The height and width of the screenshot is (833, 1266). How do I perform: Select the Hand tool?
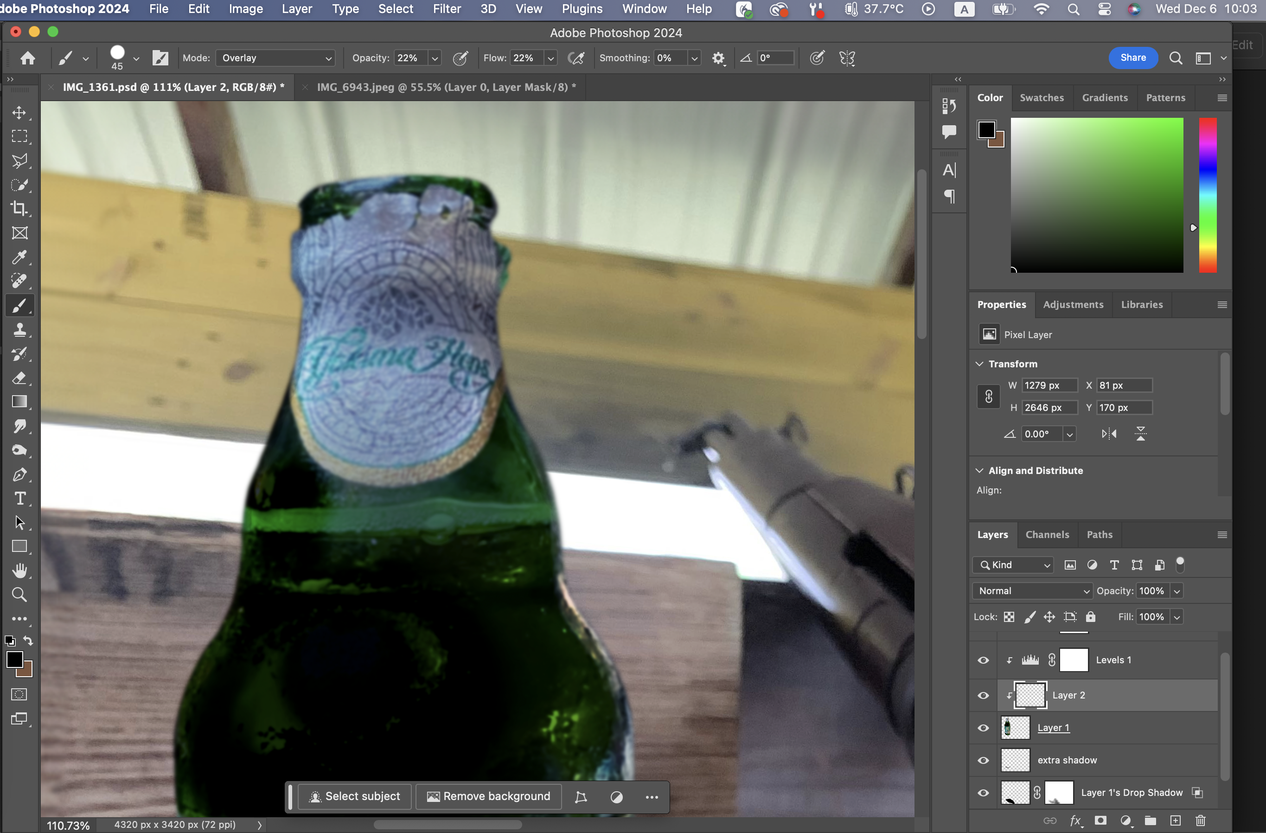point(19,571)
